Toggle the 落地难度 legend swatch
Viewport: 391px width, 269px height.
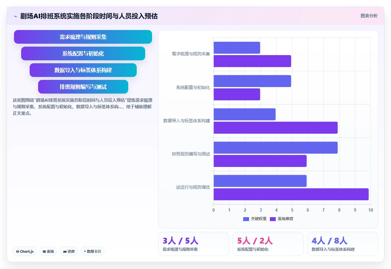(x=273, y=219)
